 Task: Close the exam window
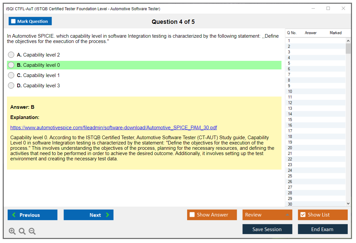point(343,9)
